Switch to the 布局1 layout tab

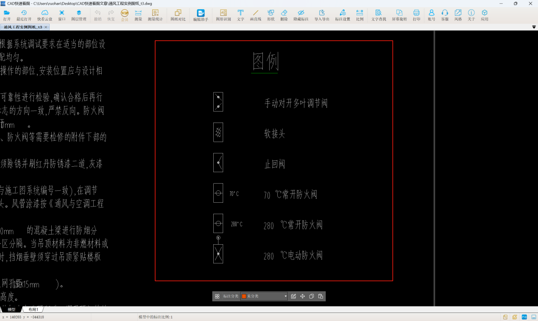33,310
